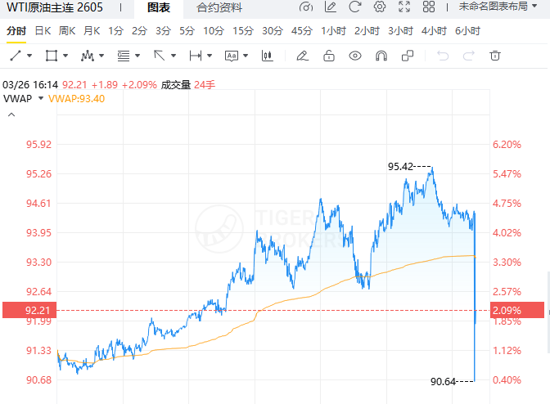Enter fullscreen chart mode

click(403, 7)
